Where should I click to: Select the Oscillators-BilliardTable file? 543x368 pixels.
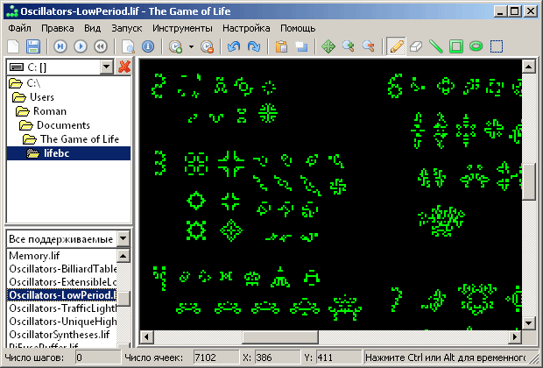tap(61, 269)
